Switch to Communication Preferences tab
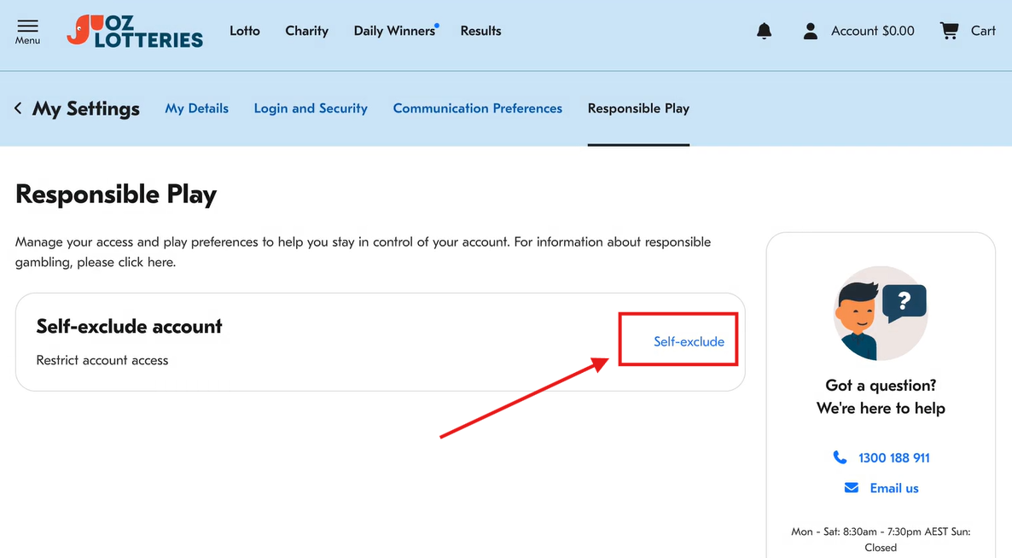 pos(478,108)
